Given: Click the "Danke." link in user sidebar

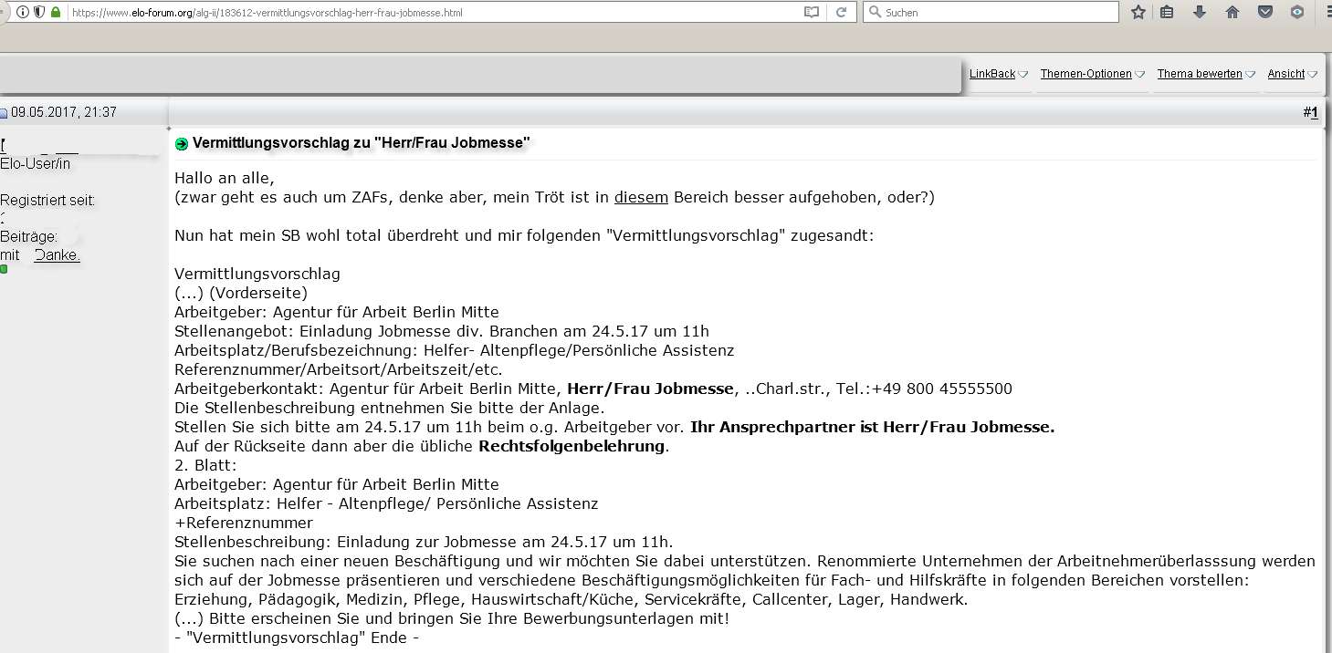Looking at the screenshot, I should [58, 255].
